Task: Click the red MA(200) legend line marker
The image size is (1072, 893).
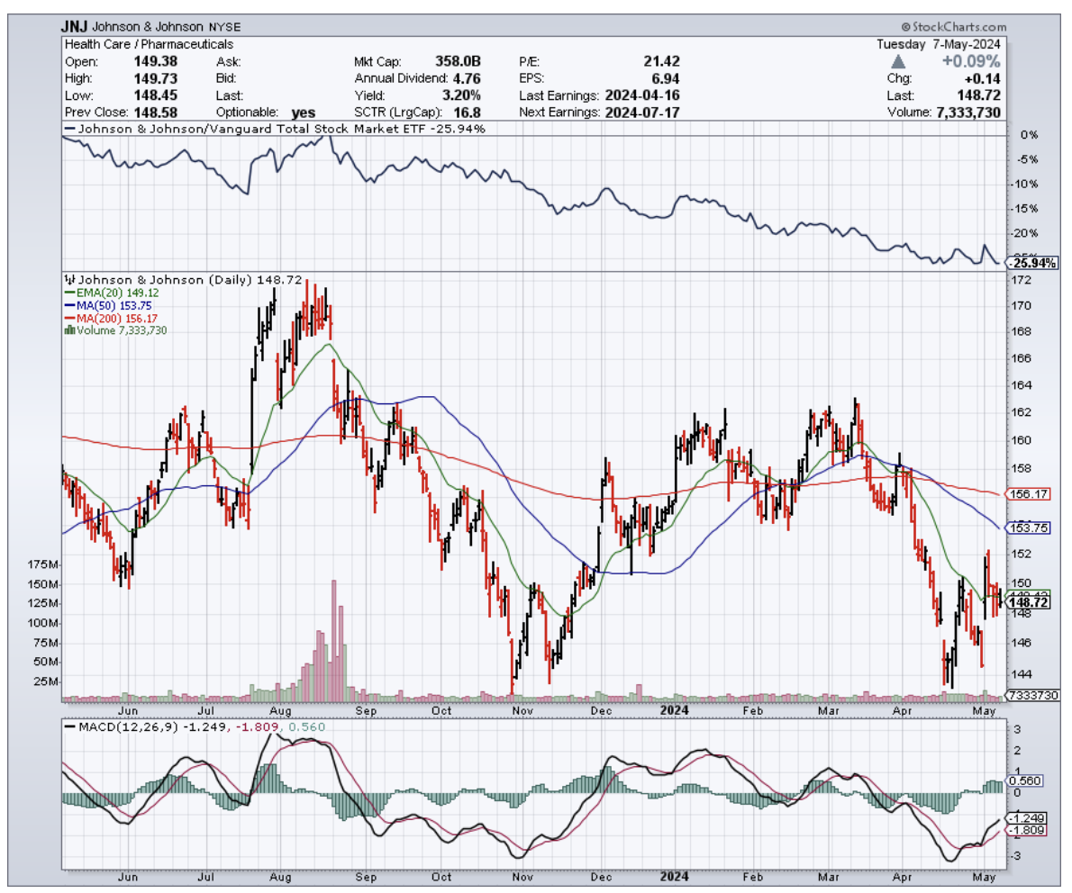Action: tap(68, 318)
